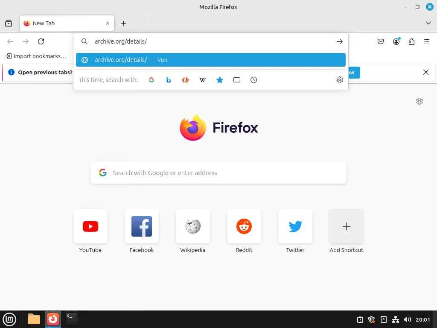
Task: Click Import bookmarks… toolbar item
Action: [x=36, y=56]
